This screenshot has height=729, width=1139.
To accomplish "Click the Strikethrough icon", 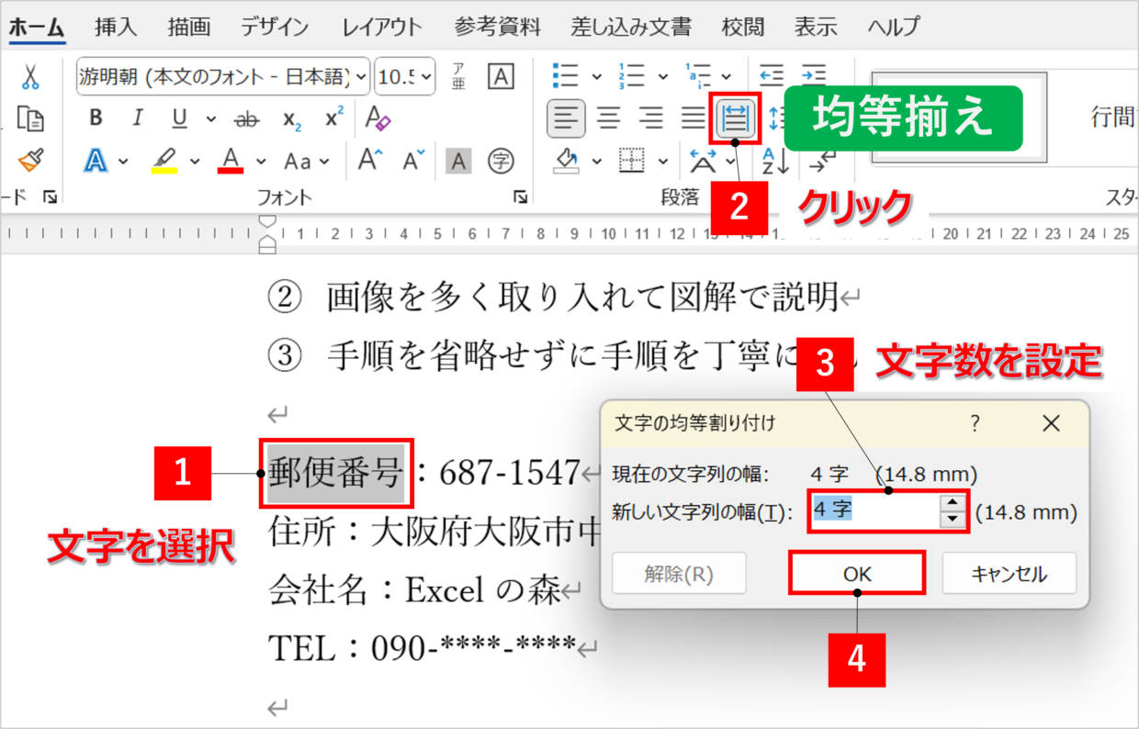I will click(246, 118).
